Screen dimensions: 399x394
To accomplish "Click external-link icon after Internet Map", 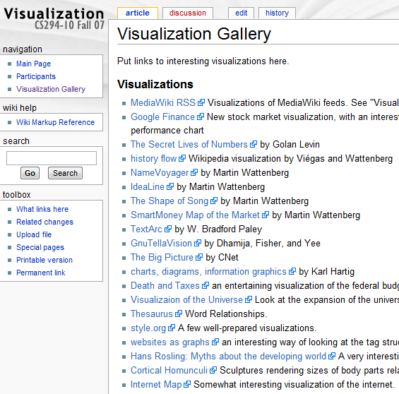I will (187, 384).
